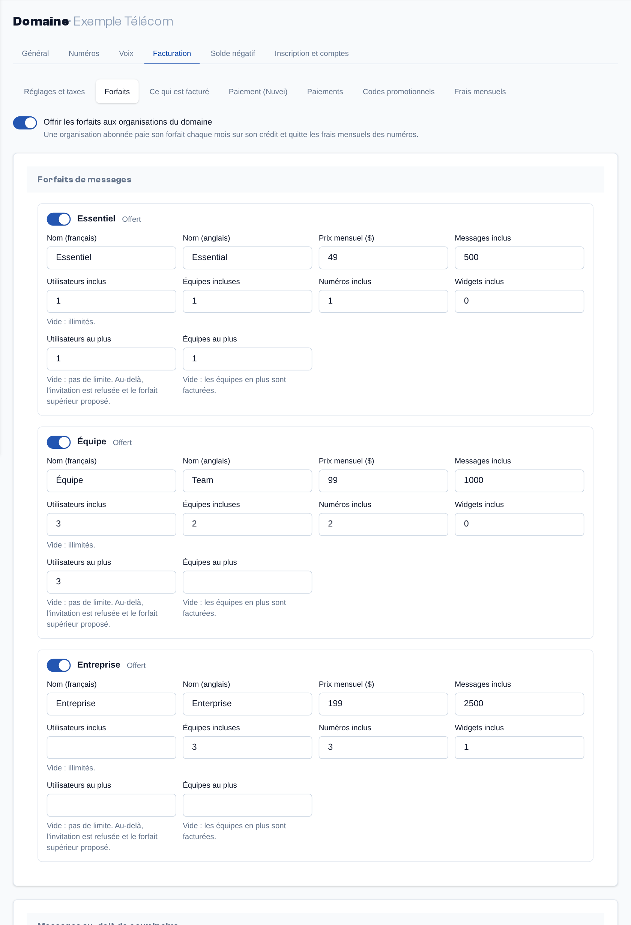
Task: Edit the Équipe Prix mensuel field showing 99
Action: 383,480
